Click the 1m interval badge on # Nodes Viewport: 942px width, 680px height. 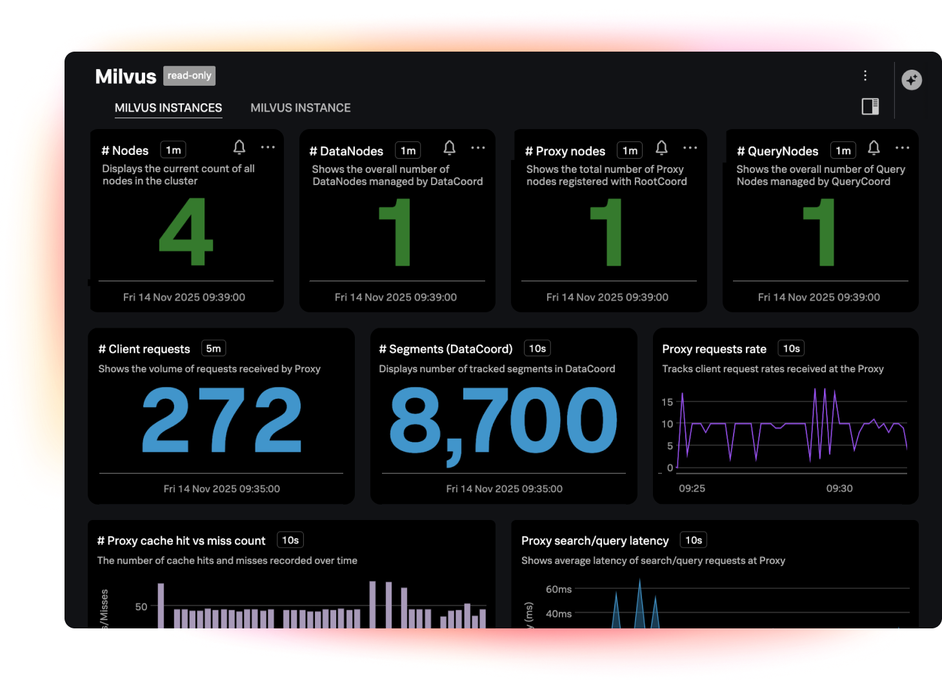[173, 150]
